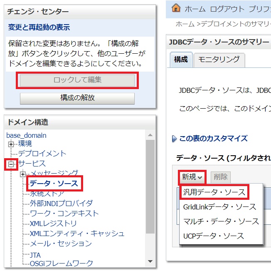This screenshot has width=271, height=271.
Task: Open the 新規 dropdown button
Action: (192, 177)
